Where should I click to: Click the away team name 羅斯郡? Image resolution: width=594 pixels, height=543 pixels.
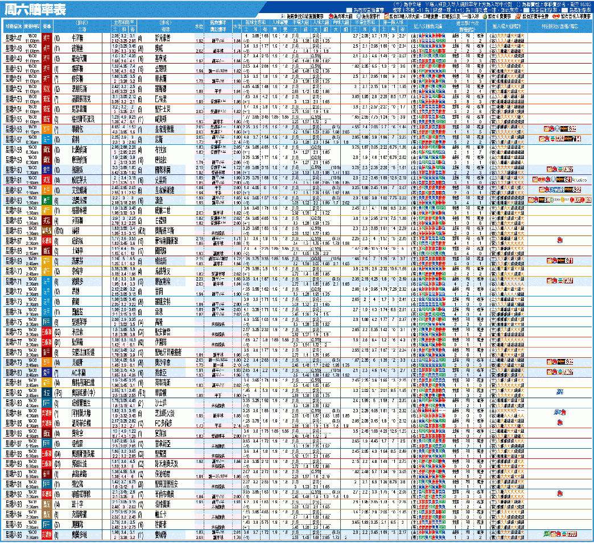coord(160,89)
